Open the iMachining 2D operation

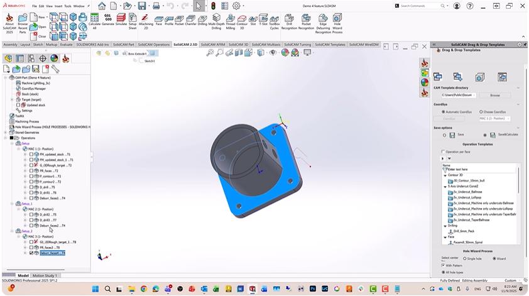click(x=146, y=21)
